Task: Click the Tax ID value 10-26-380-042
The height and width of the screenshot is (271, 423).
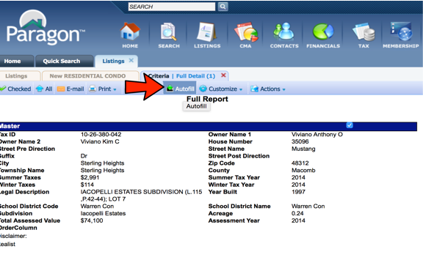Action: tap(101, 134)
